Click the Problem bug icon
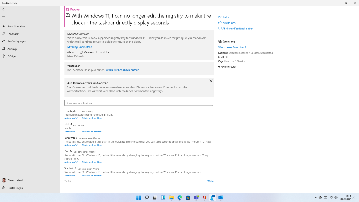Screen dimensions: 359x202 (x=68, y=9)
